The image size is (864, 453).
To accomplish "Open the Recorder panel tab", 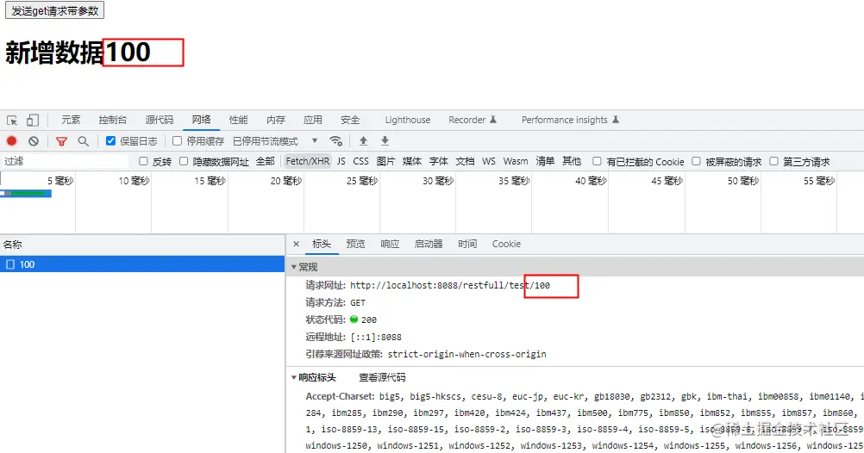I will pos(473,120).
